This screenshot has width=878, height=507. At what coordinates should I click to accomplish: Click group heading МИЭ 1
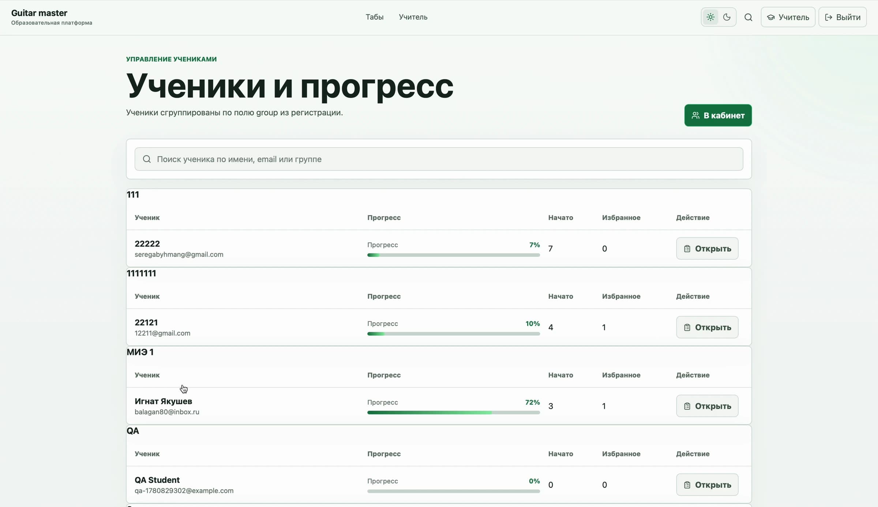coord(140,352)
